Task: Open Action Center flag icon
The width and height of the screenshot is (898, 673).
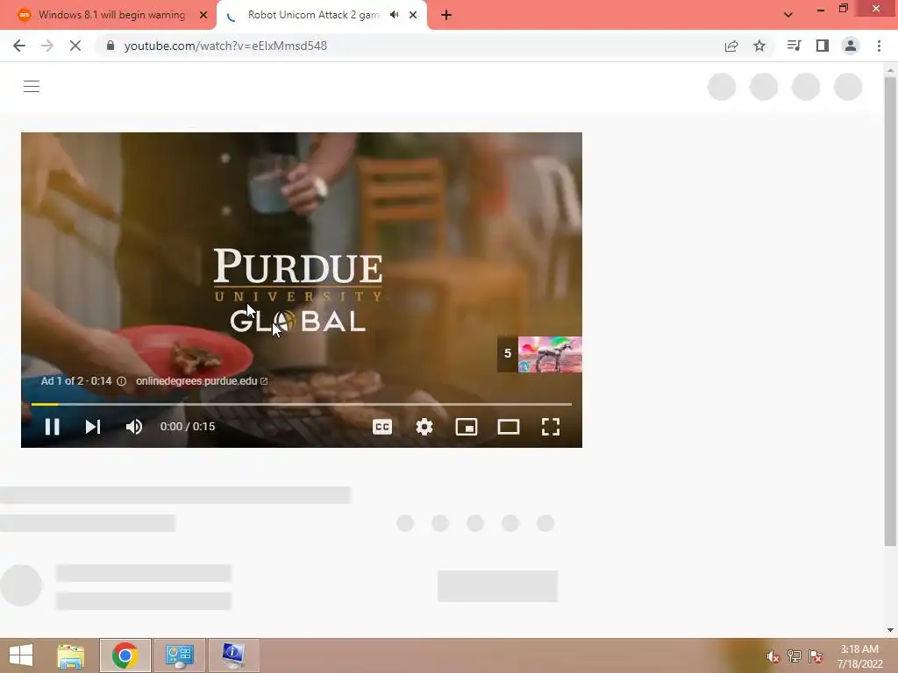Action: [816, 656]
